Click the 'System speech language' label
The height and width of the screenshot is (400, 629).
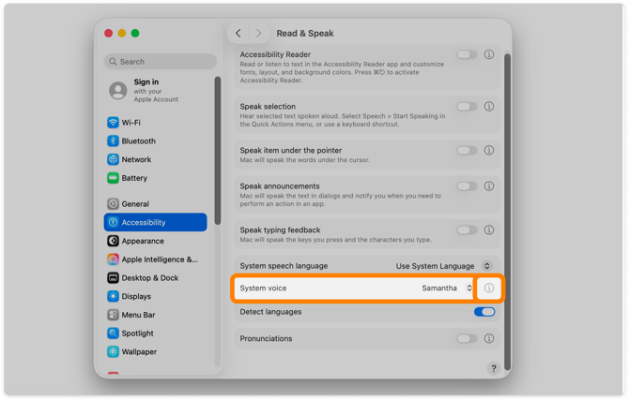click(x=284, y=266)
